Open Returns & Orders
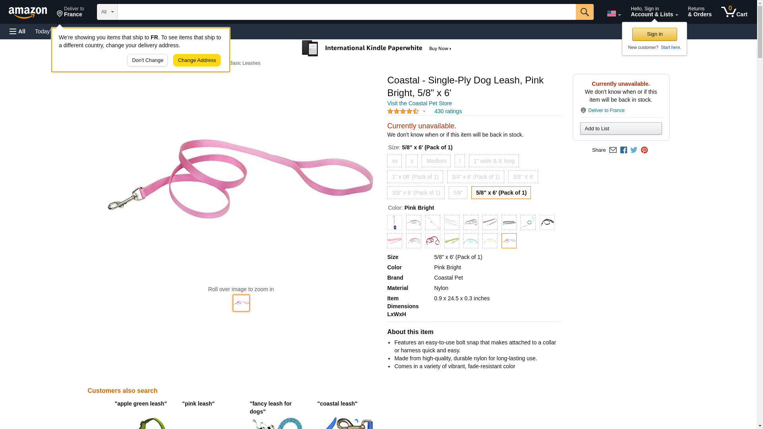Screen dimensions: 763x429 coord(699,12)
